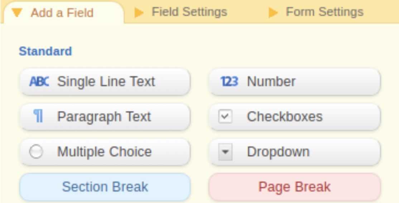Insert a Paragraph Text field
Viewport: 399px width, 203px height.
(x=104, y=117)
